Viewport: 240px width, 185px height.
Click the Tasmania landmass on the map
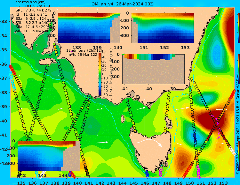pos(151,152)
